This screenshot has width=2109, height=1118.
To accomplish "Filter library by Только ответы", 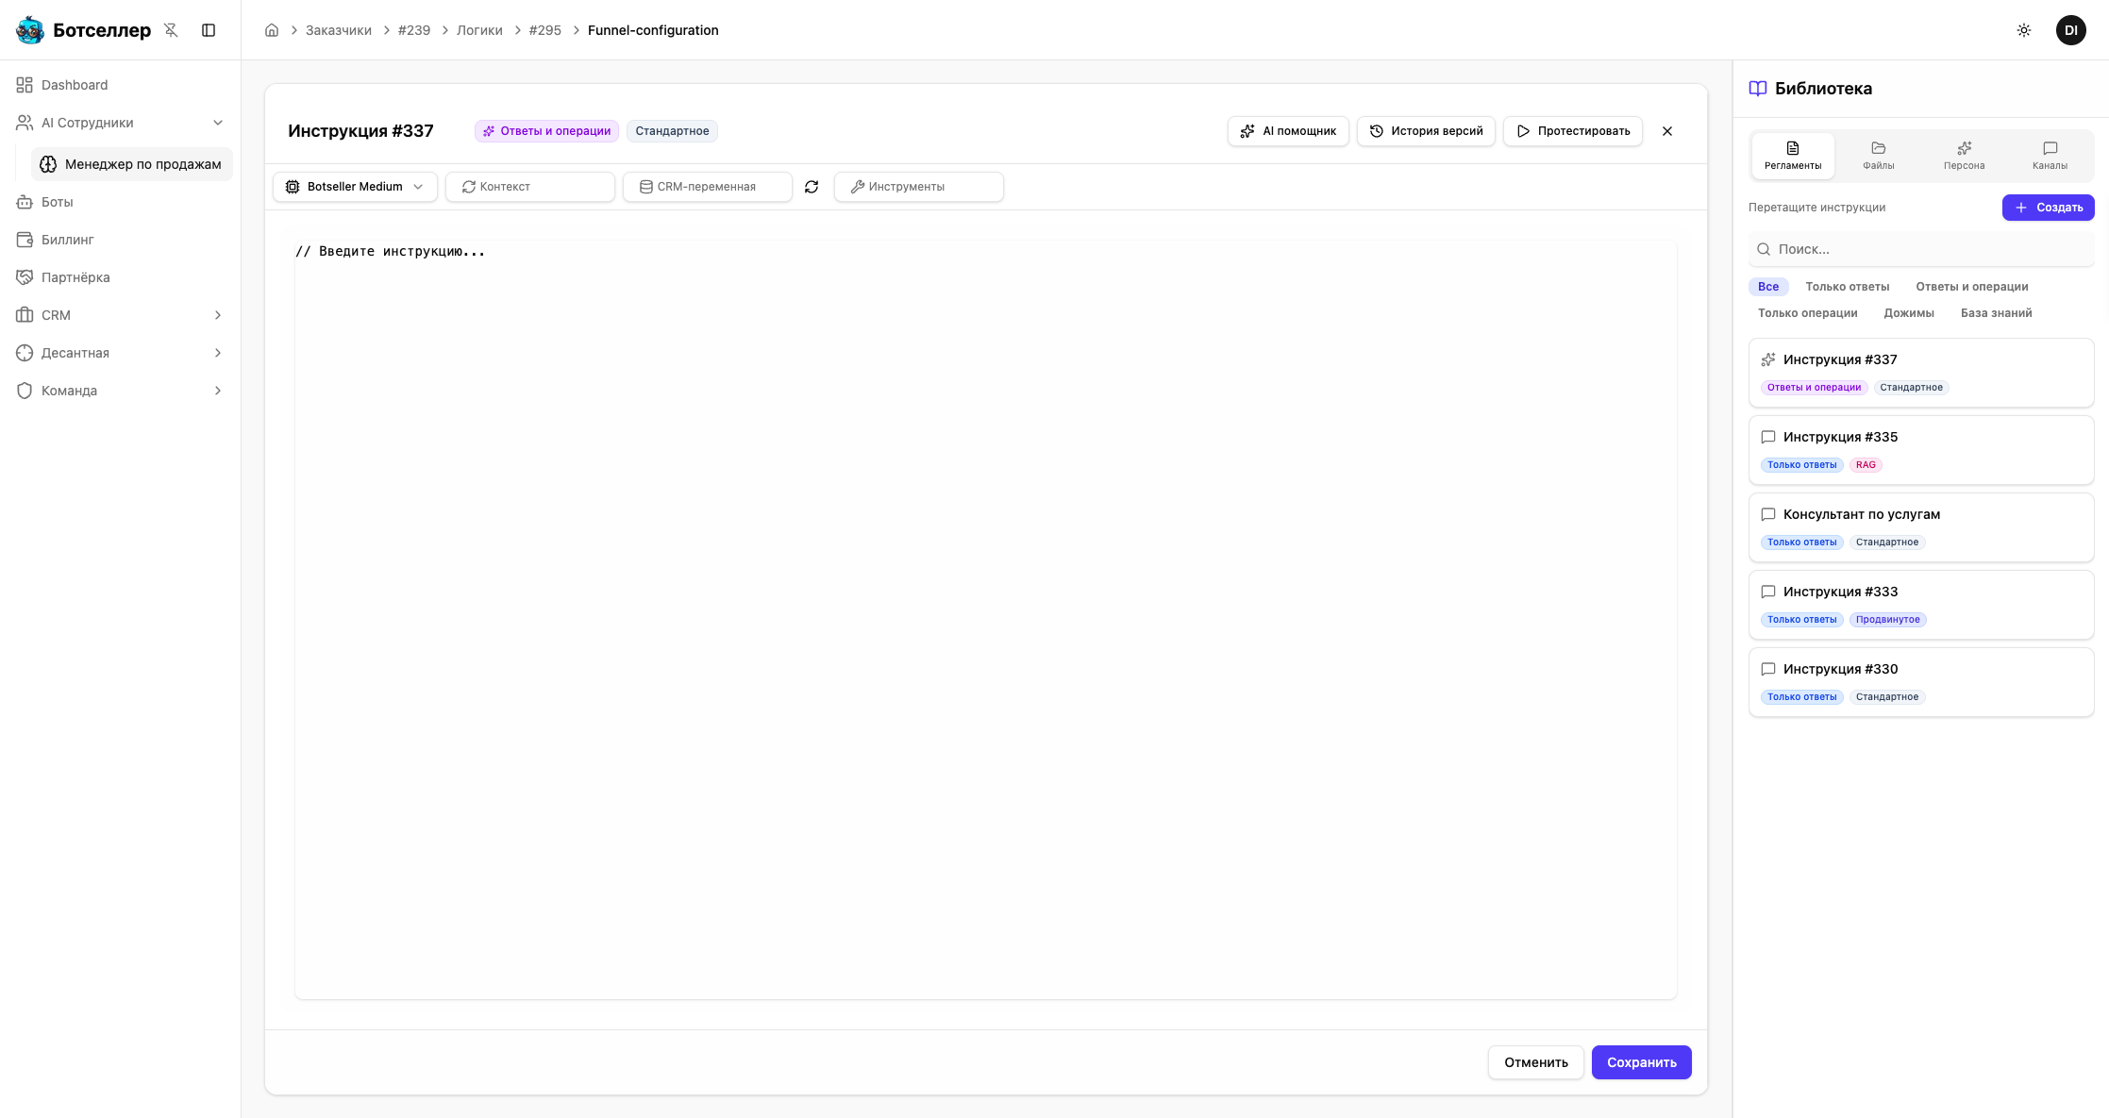I will tap(1847, 287).
